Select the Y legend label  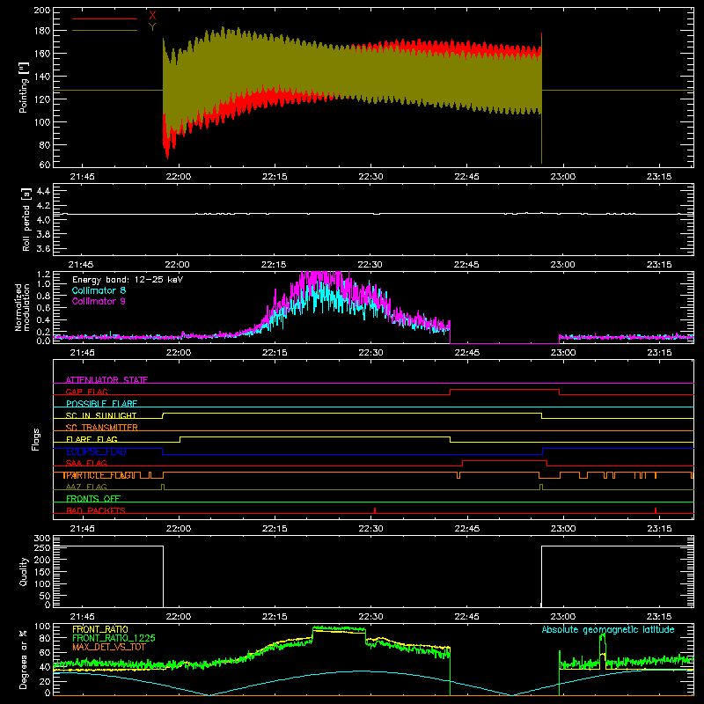click(152, 26)
